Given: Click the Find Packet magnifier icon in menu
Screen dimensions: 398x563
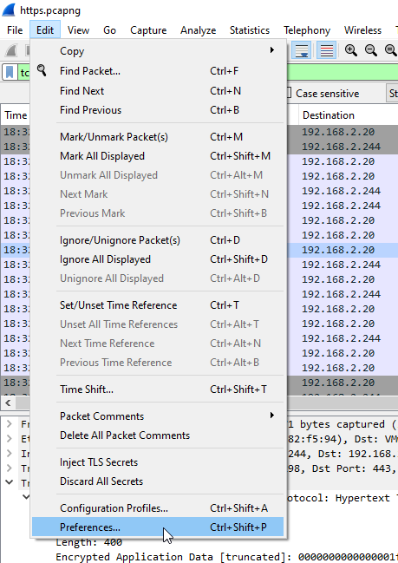Looking at the screenshot, I should 42,70.
